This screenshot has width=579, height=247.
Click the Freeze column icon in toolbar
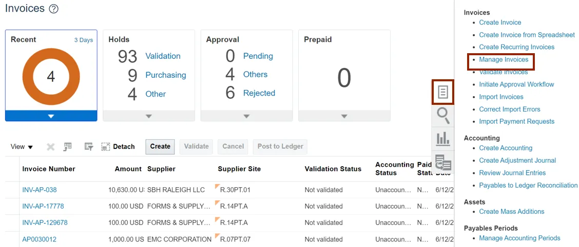point(68,147)
